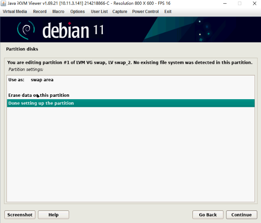The width and height of the screenshot is (261, 223).
Task: Choose 'Done setting up the partition'
Action: 130,103
